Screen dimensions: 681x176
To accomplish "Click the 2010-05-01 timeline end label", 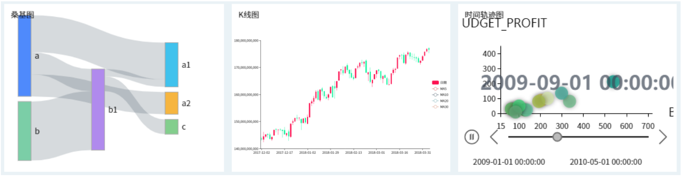I will [x=606, y=162].
